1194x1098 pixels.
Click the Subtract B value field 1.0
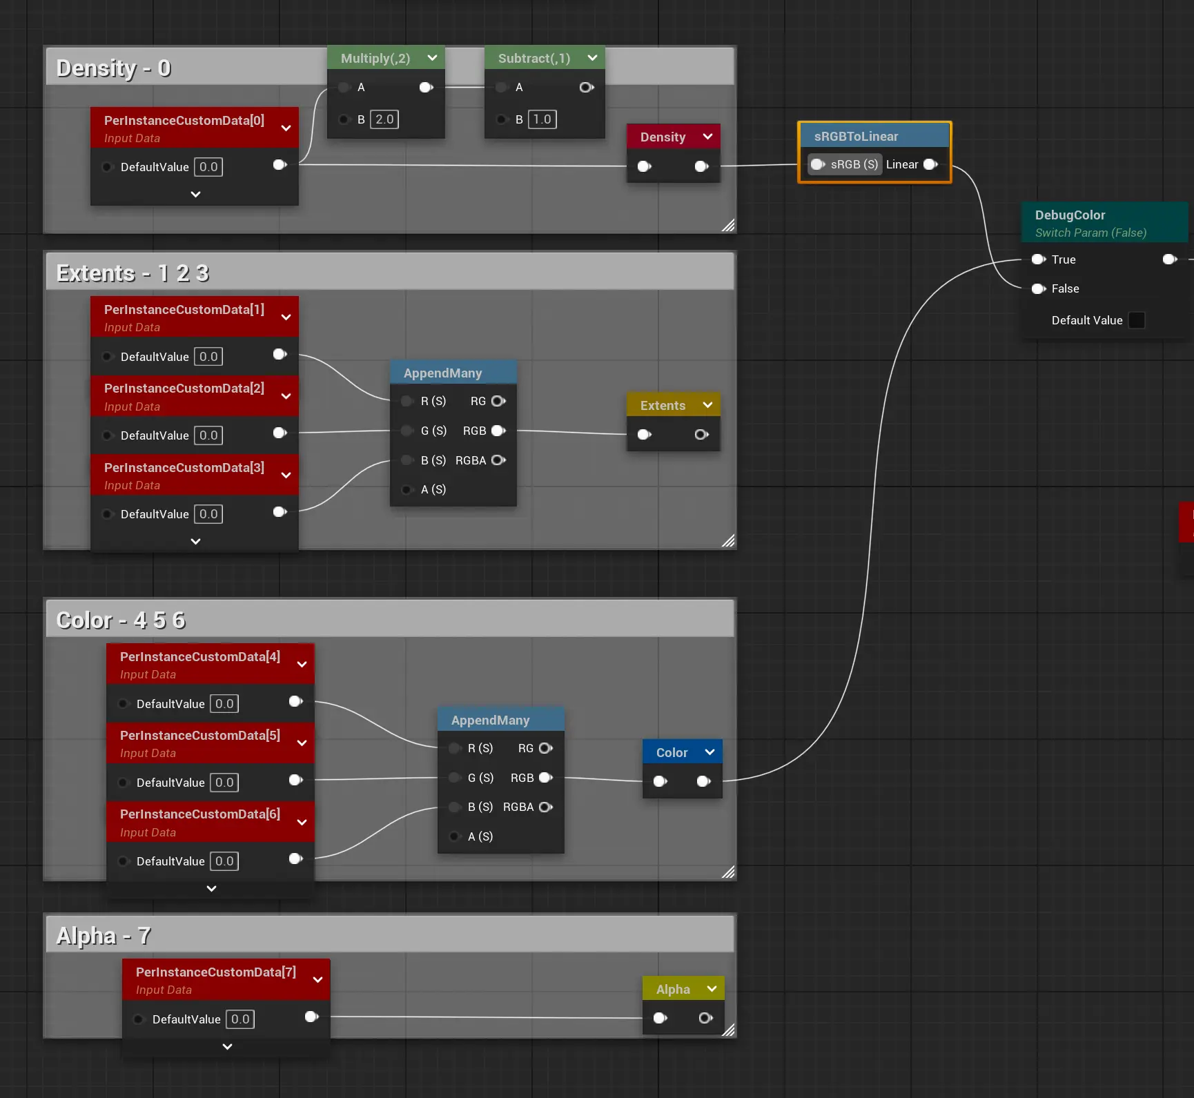542,119
